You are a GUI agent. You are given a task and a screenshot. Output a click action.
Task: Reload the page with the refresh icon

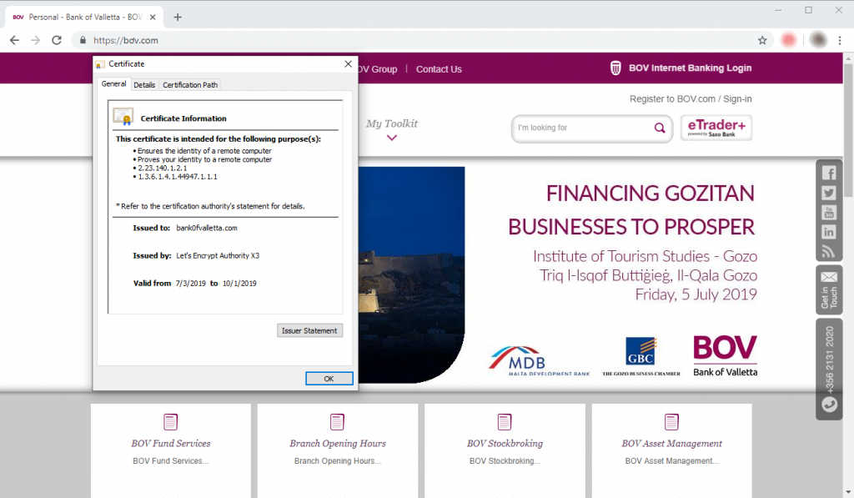point(57,40)
